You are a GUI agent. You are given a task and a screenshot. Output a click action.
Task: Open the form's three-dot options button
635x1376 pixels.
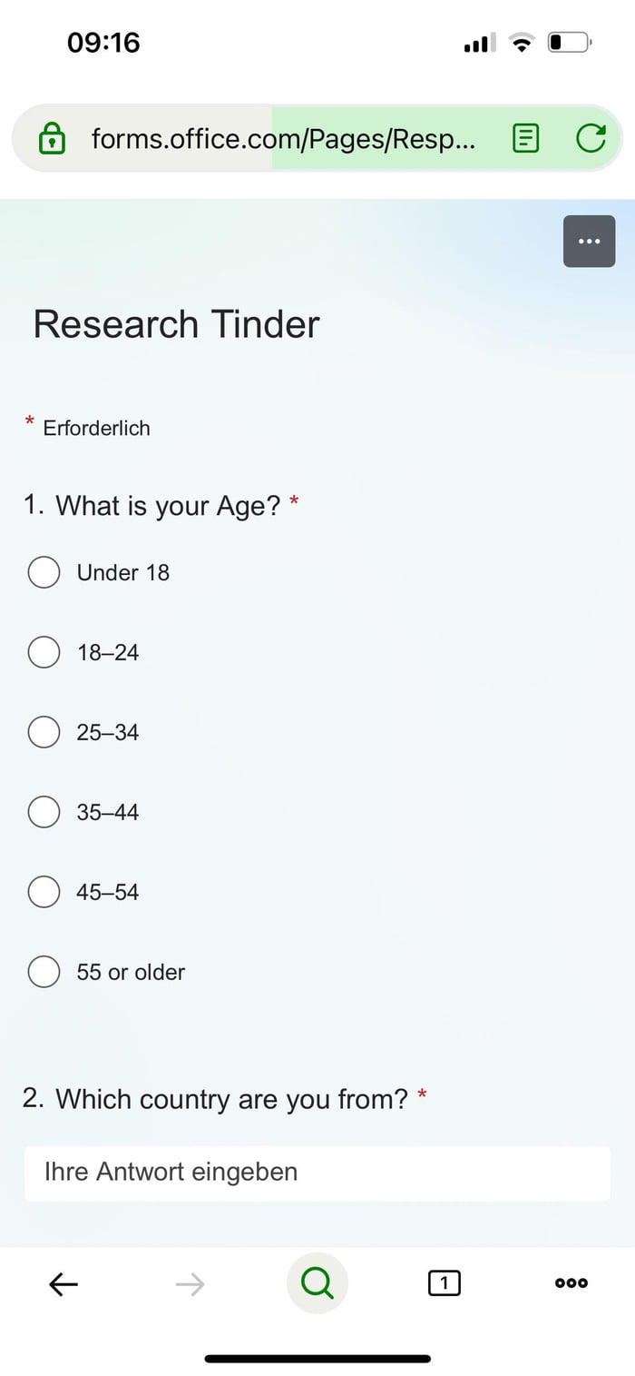point(589,242)
